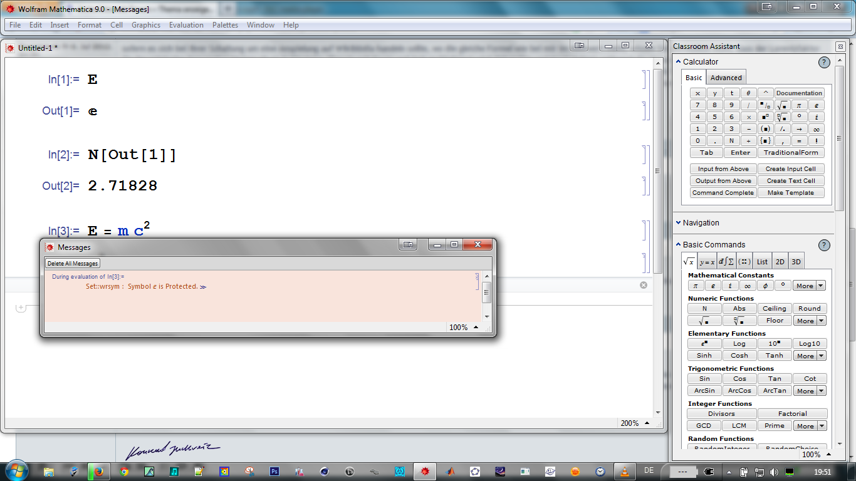This screenshot has width=856, height=481.
Task: Insert superscript power template in Calculator
Action: [765, 117]
